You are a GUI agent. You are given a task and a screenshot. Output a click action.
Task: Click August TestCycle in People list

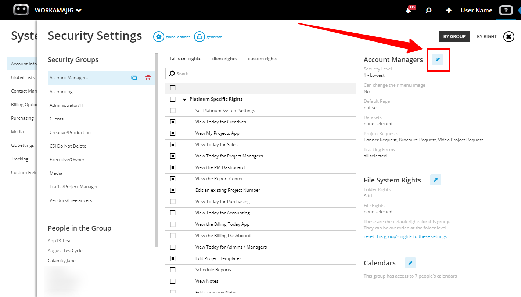pos(65,251)
